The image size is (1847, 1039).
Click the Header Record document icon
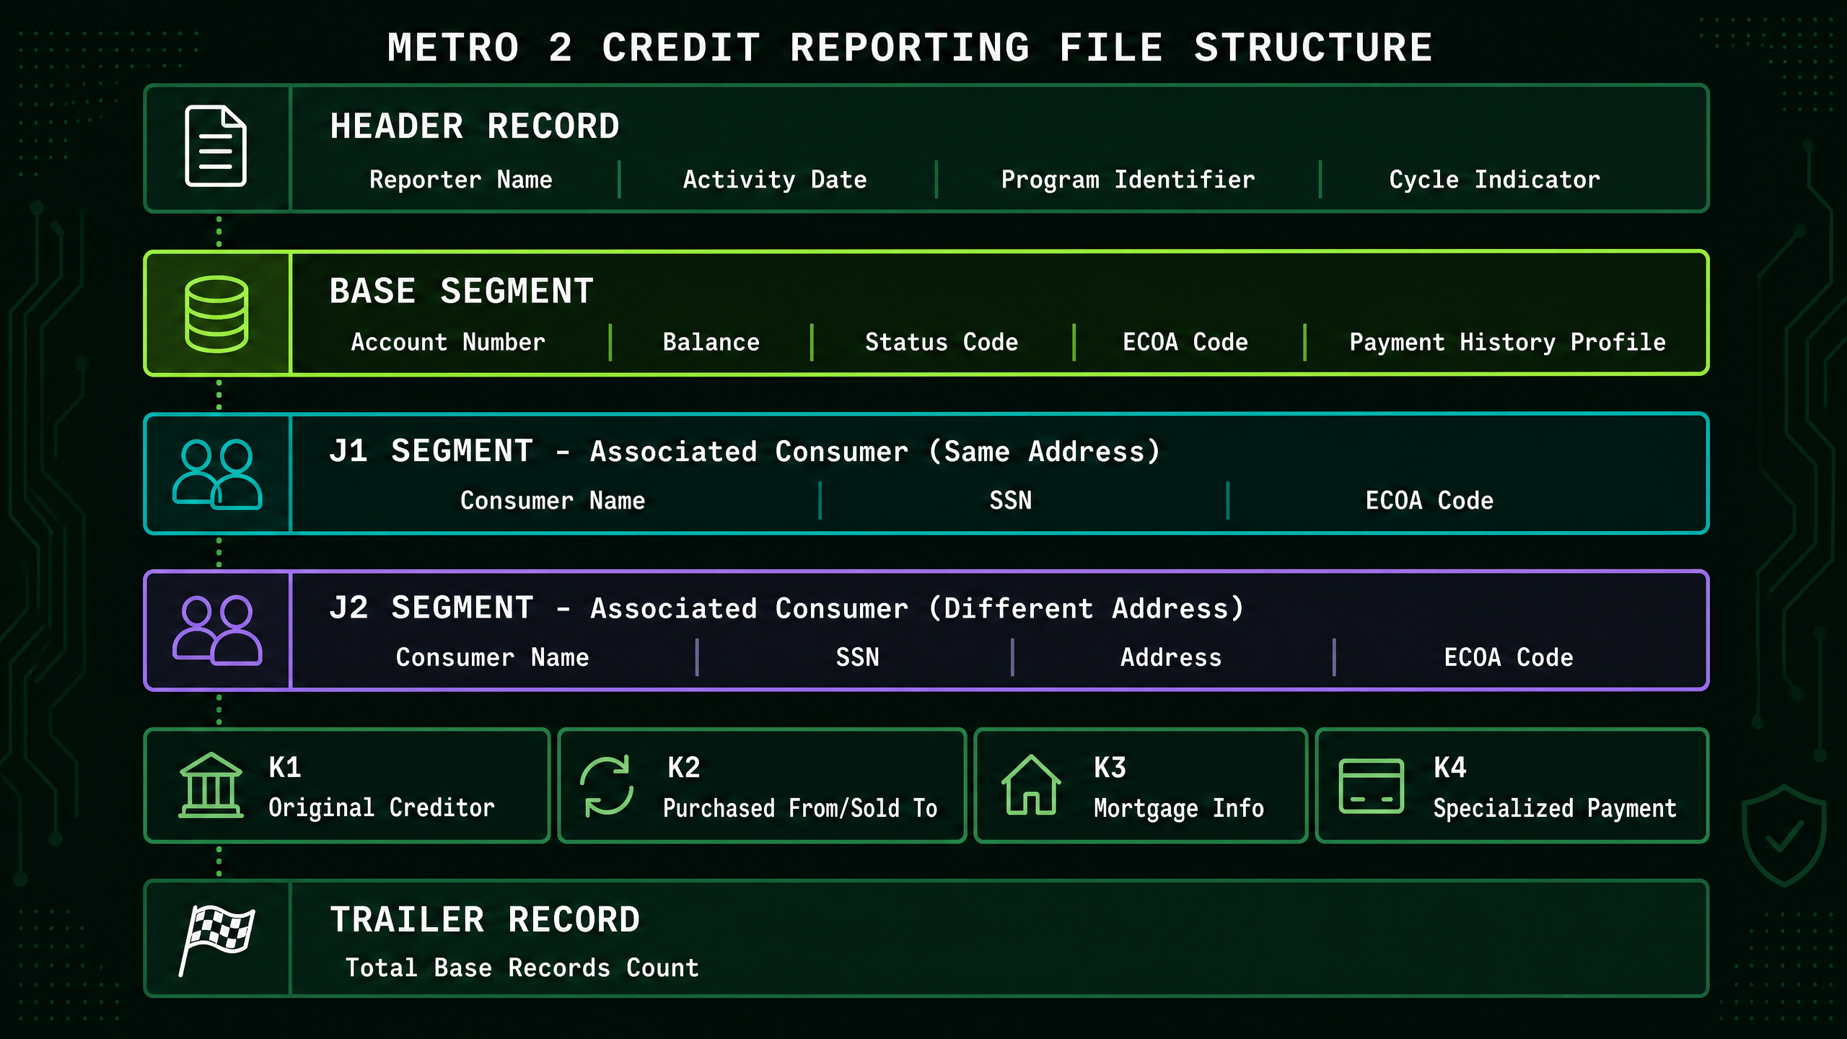pos(216,146)
